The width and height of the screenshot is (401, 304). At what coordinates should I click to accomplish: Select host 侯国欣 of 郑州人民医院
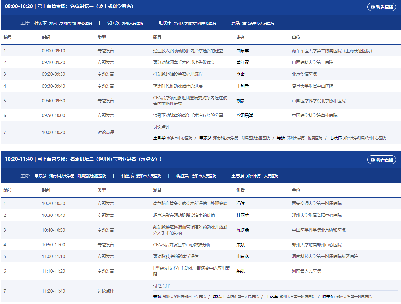(125, 23)
